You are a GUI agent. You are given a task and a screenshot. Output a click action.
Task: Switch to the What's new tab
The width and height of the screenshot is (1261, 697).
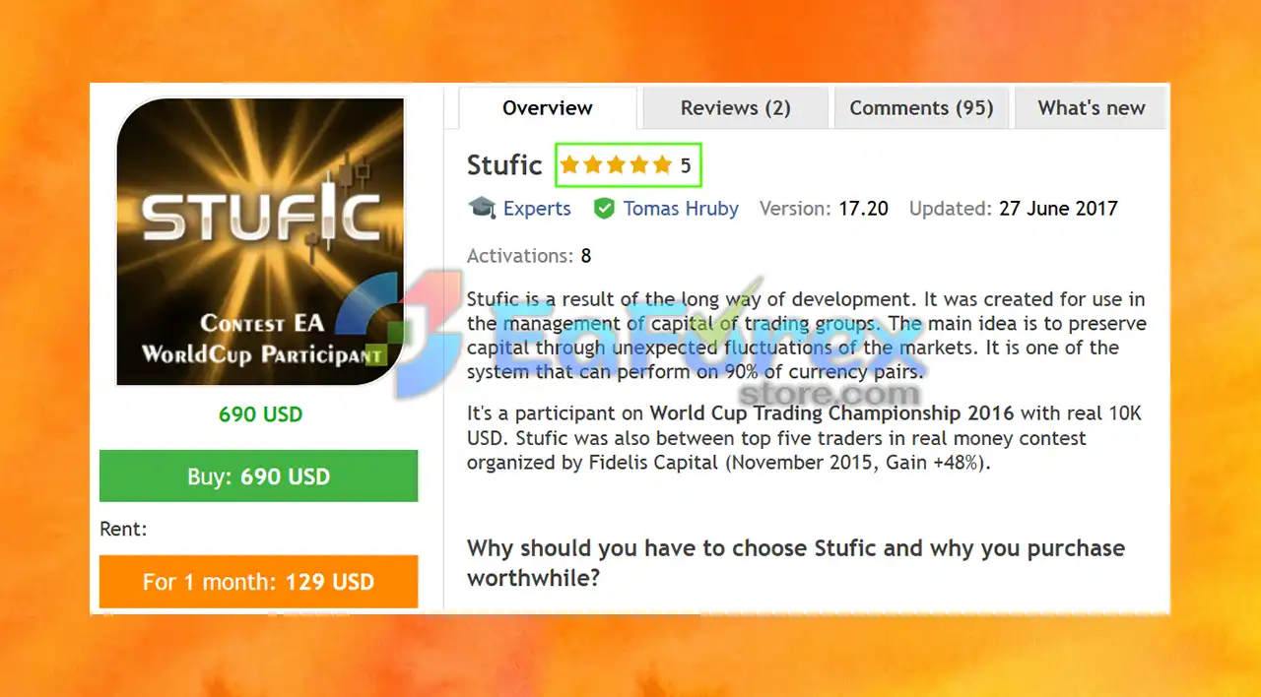click(1091, 108)
